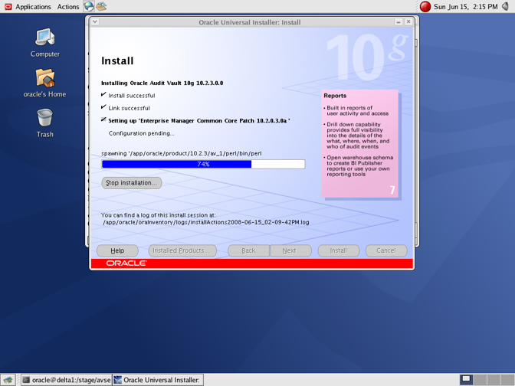515x386 pixels.
Task: Open the Actions menu
Action: pyautogui.click(x=68, y=7)
